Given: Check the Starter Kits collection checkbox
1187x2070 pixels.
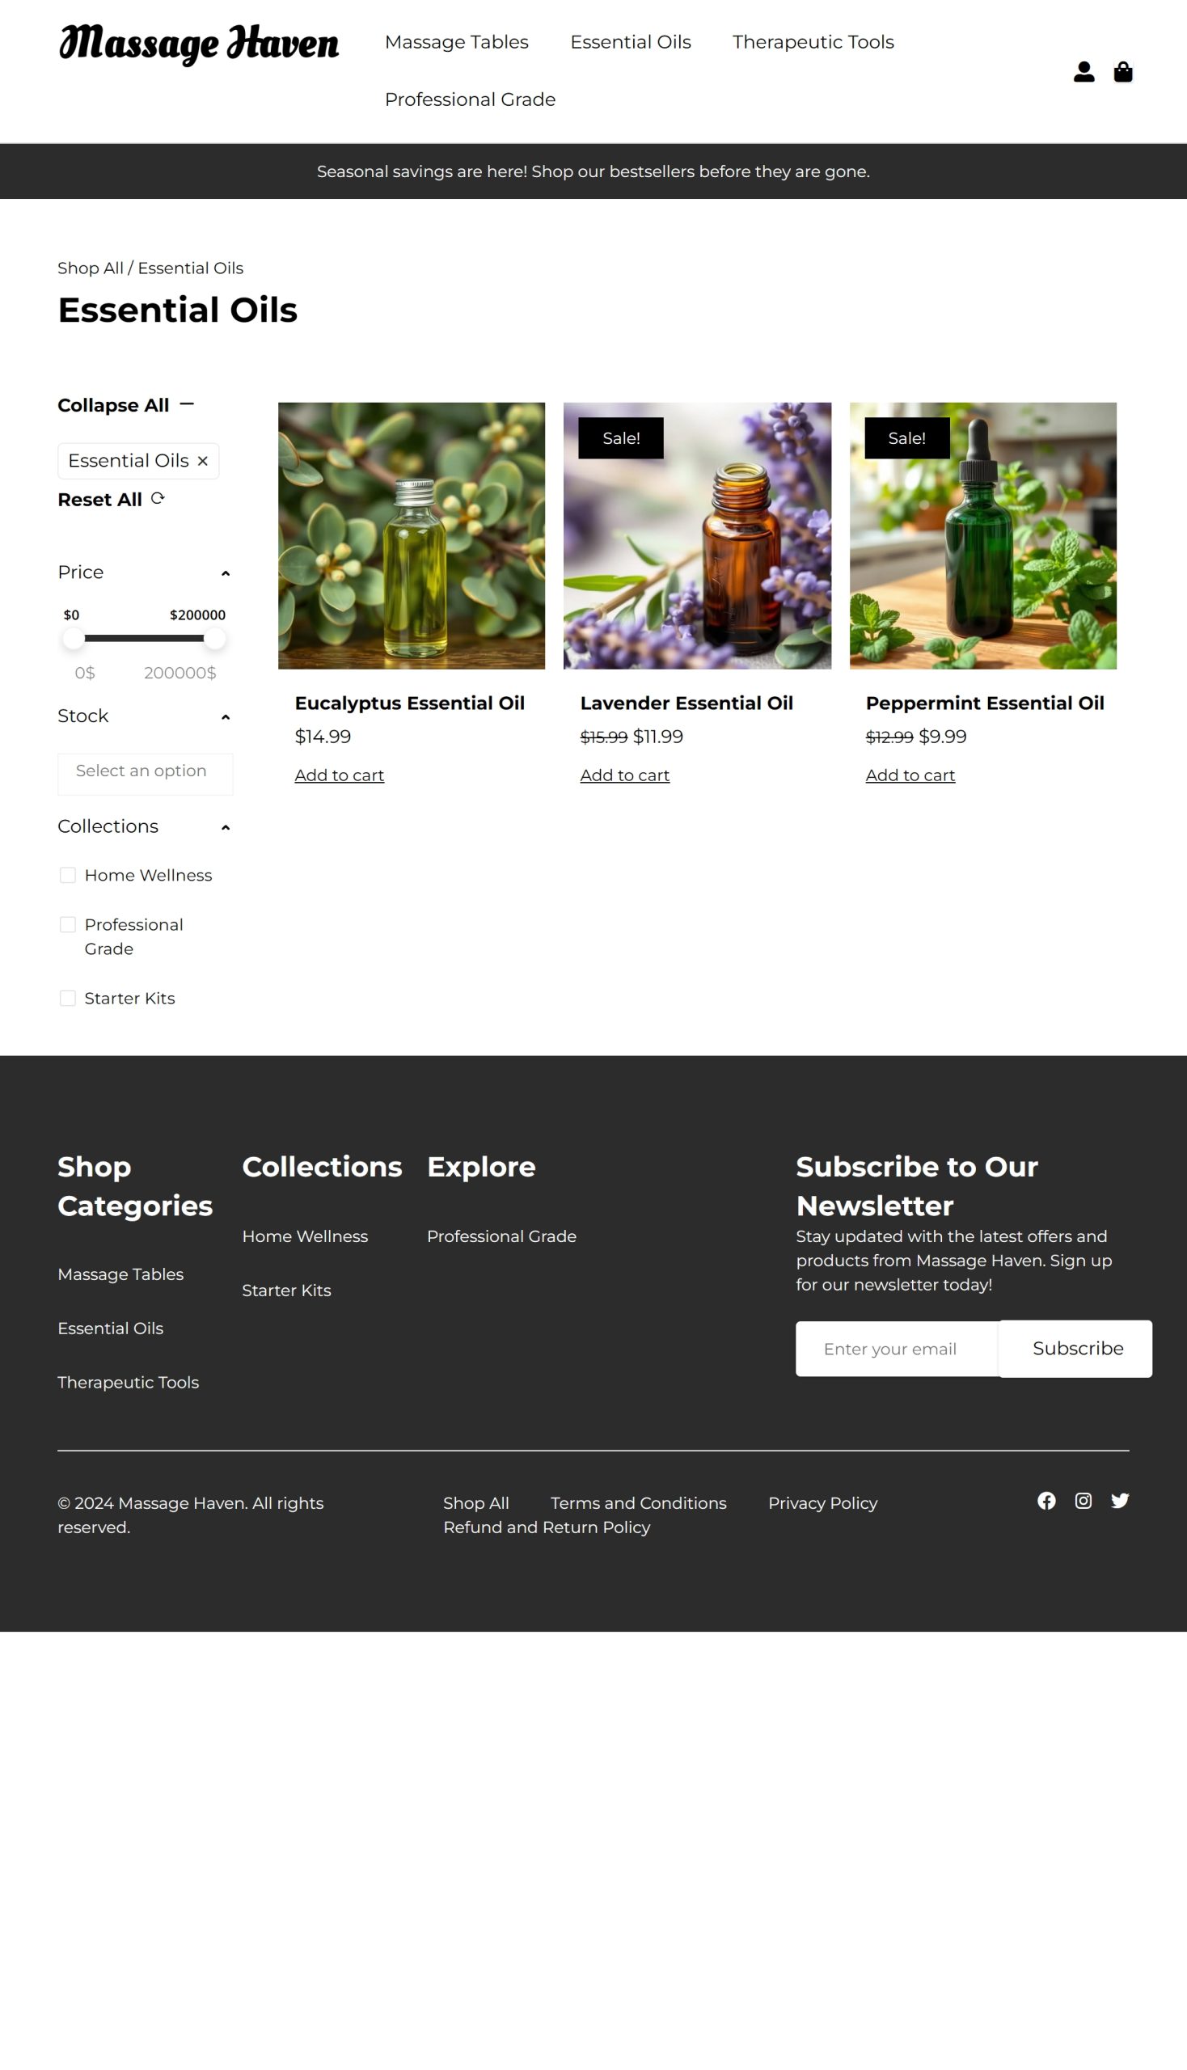Looking at the screenshot, I should 68,998.
